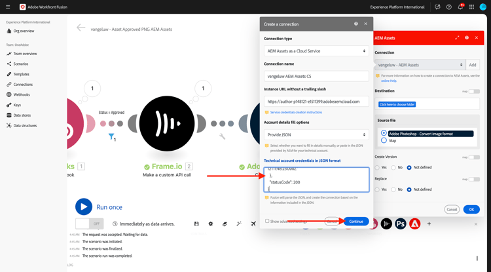491x272 pixels.
Task: Select Adobe Photoshop Convert image format radio
Action: (x=384, y=133)
